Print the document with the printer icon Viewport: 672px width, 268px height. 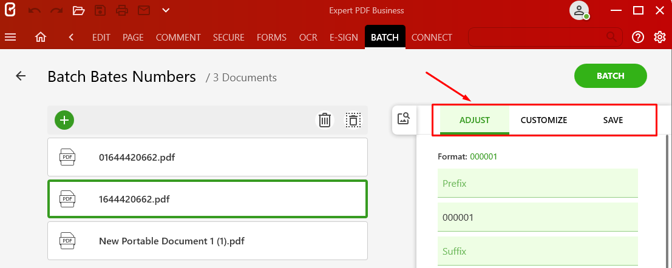pyautogui.click(x=122, y=10)
